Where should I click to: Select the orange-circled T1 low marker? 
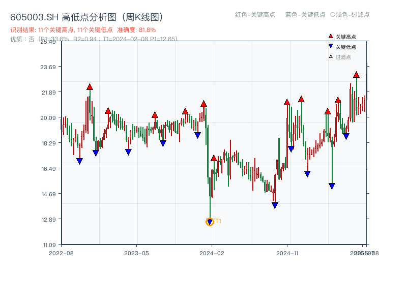[210, 222]
